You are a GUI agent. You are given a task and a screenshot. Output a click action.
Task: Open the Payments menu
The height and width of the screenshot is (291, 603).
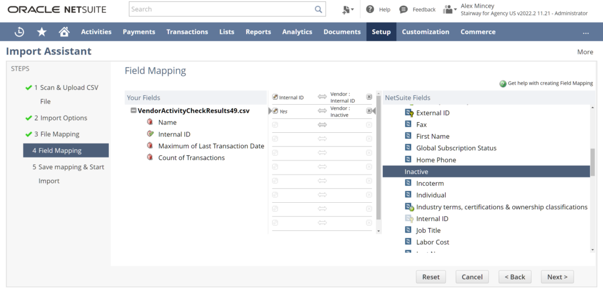click(139, 32)
